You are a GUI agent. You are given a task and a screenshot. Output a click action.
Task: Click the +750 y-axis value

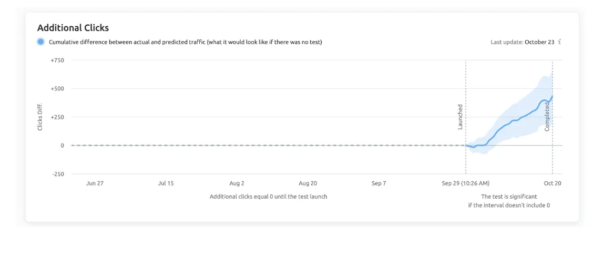(x=57, y=60)
